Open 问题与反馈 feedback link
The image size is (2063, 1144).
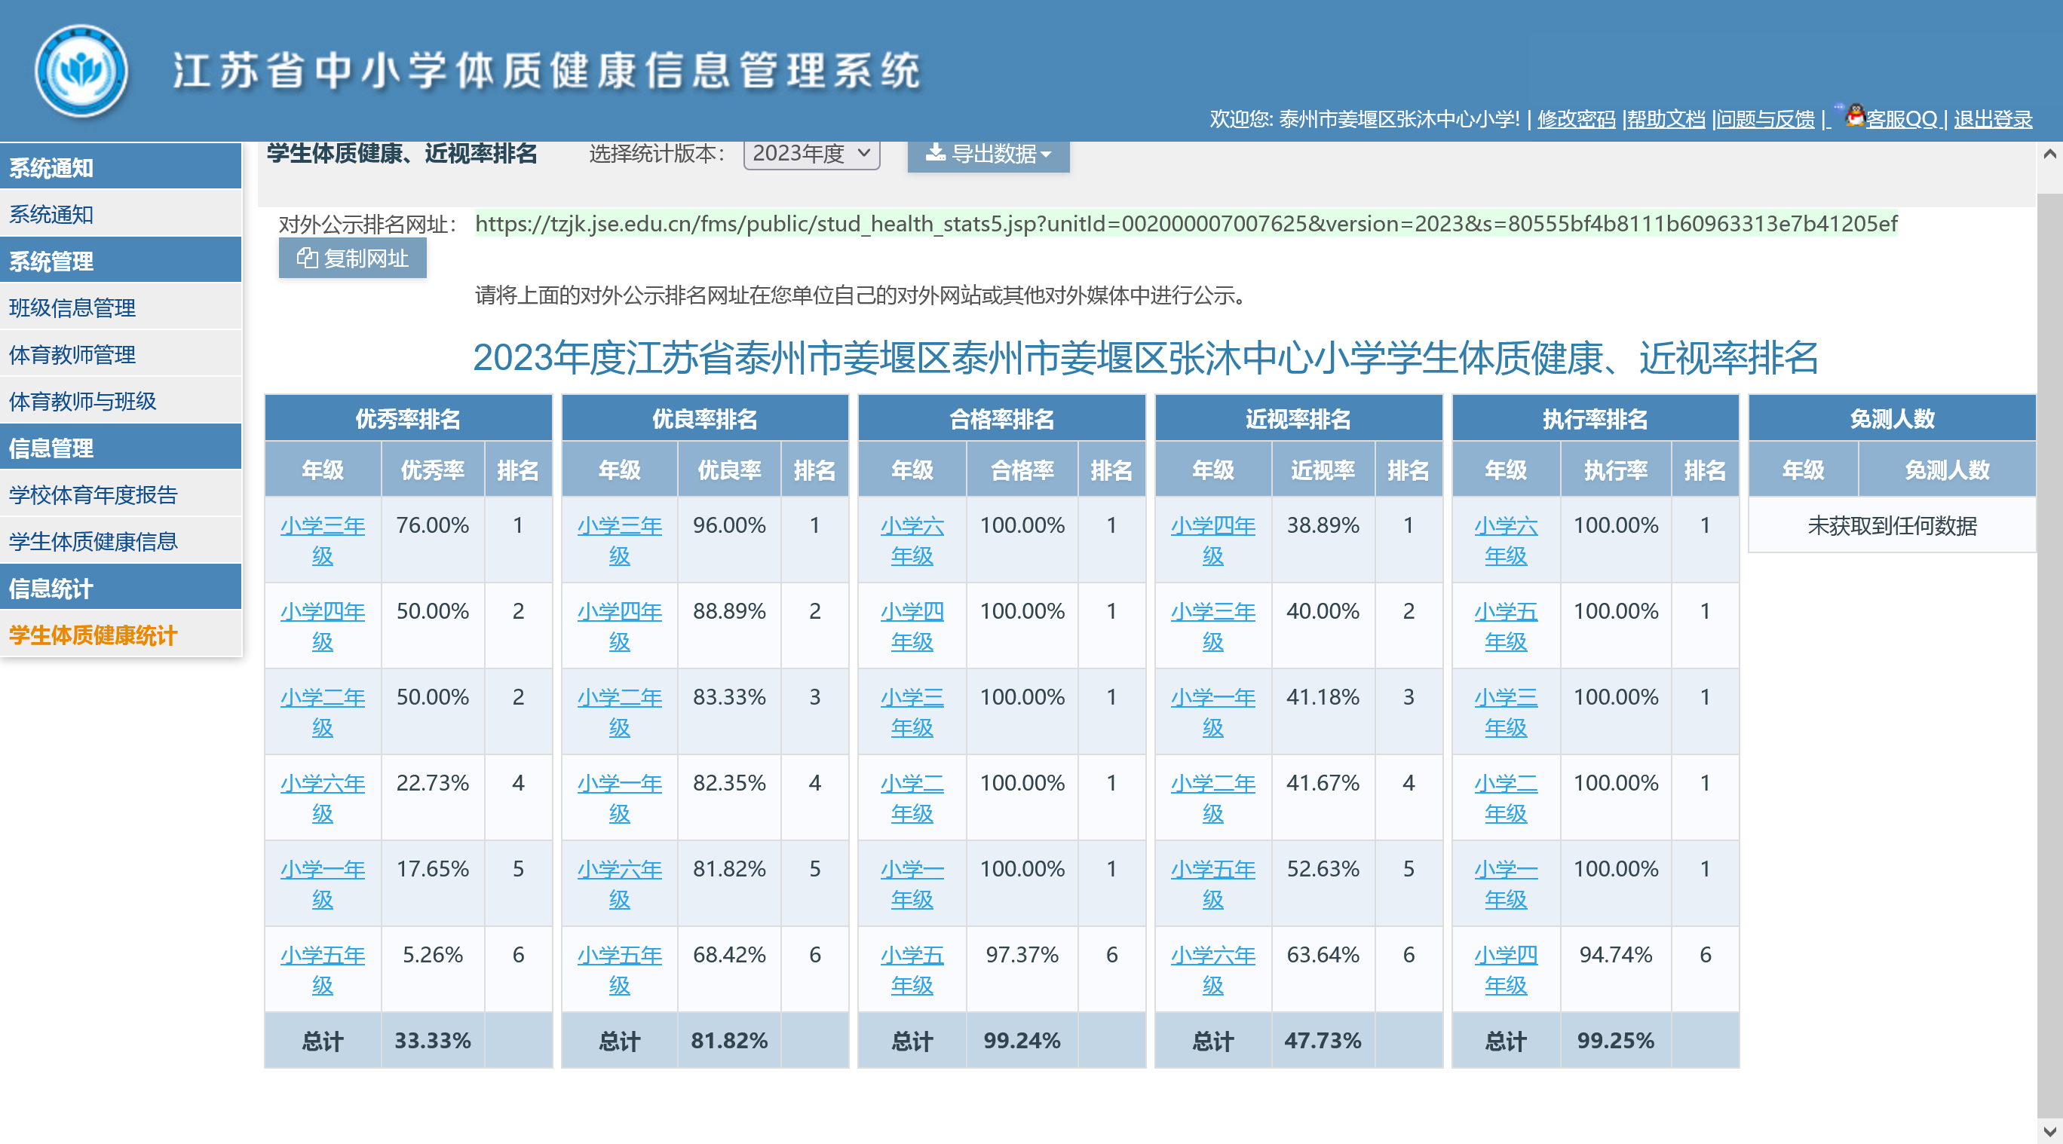pos(1765,119)
